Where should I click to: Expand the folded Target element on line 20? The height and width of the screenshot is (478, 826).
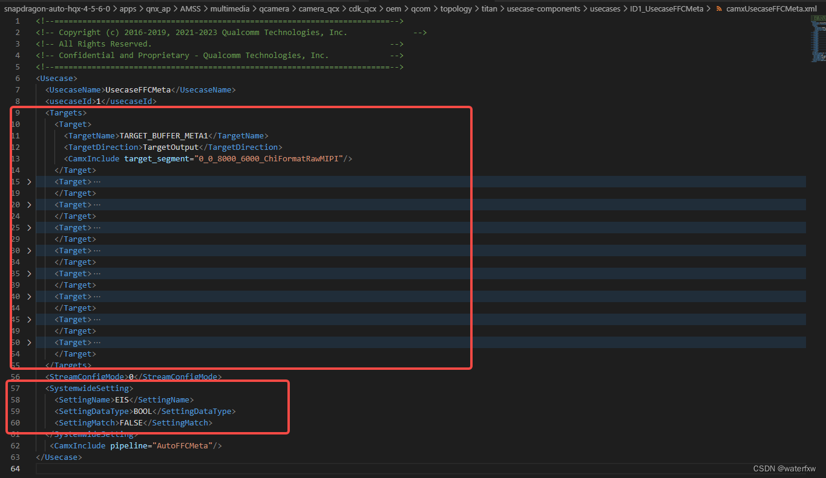coord(29,204)
